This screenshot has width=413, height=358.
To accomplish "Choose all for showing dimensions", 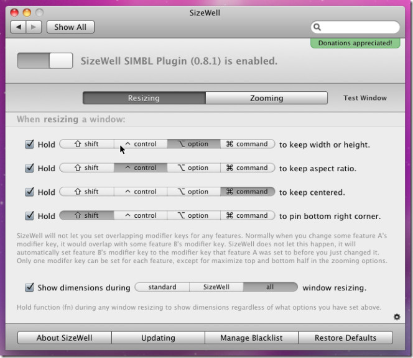I will 270,287.
